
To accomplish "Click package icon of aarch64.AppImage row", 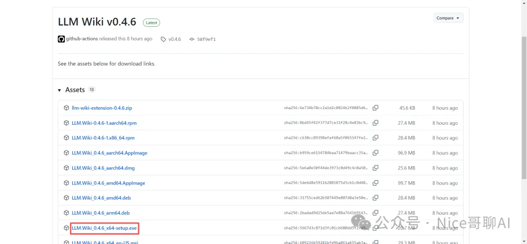I will coord(66,153).
